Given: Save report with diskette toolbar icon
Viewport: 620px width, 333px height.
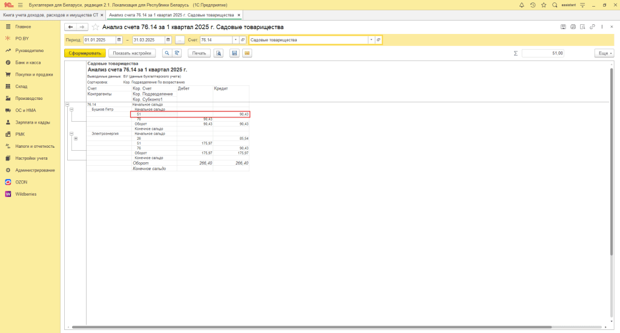Looking at the screenshot, I should [x=234, y=53].
